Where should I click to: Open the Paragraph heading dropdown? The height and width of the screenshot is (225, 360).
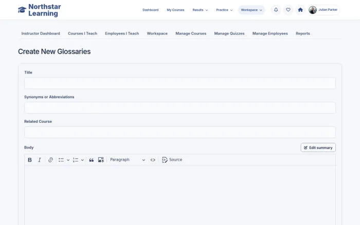[128, 160]
